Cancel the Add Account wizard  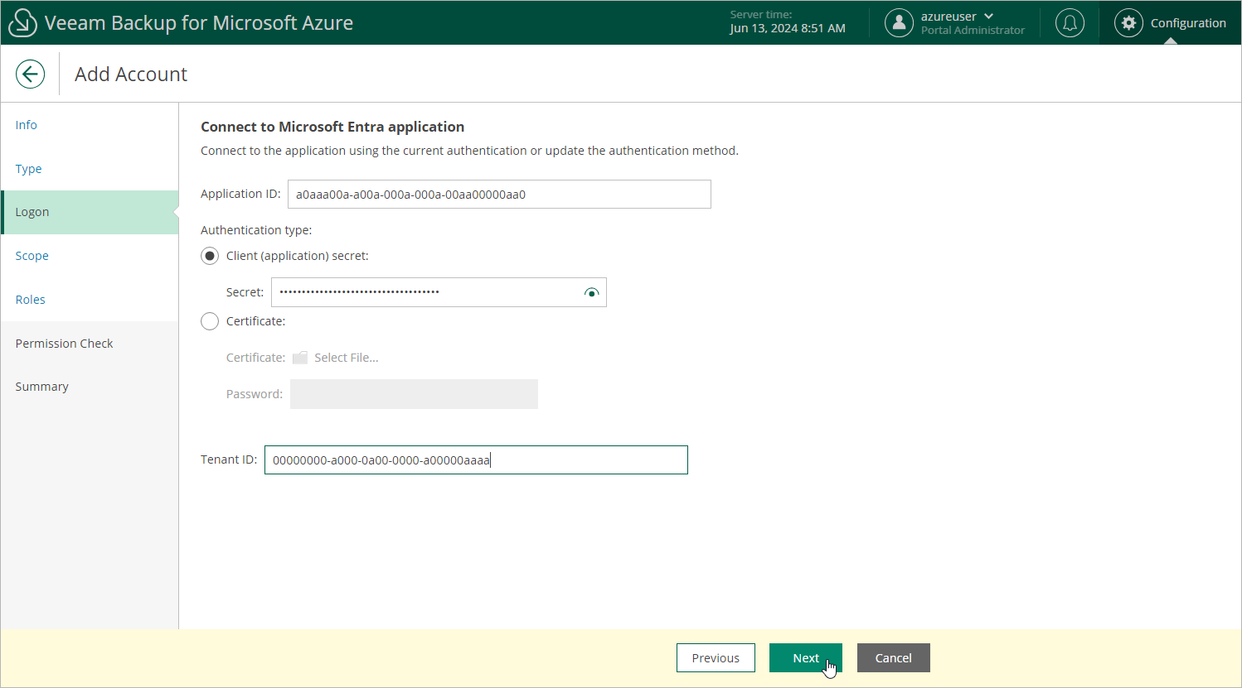pos(893,658)
